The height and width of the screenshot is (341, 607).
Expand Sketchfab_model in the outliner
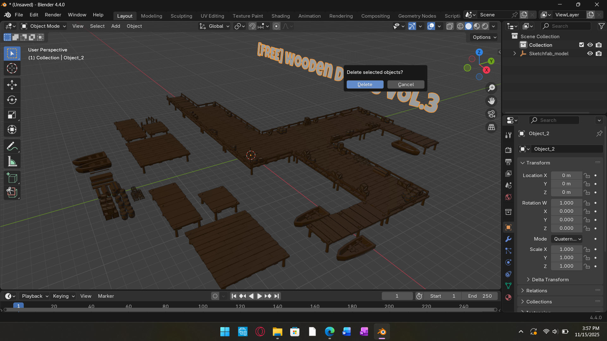point(514,53)
